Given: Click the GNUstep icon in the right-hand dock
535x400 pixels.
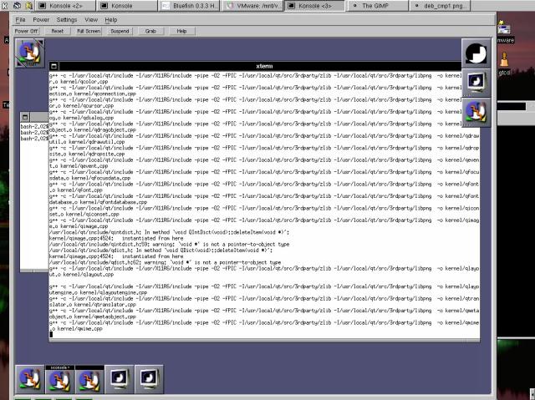Looking at the screenshot, I should pyautogui.click(x=476, y=113).
